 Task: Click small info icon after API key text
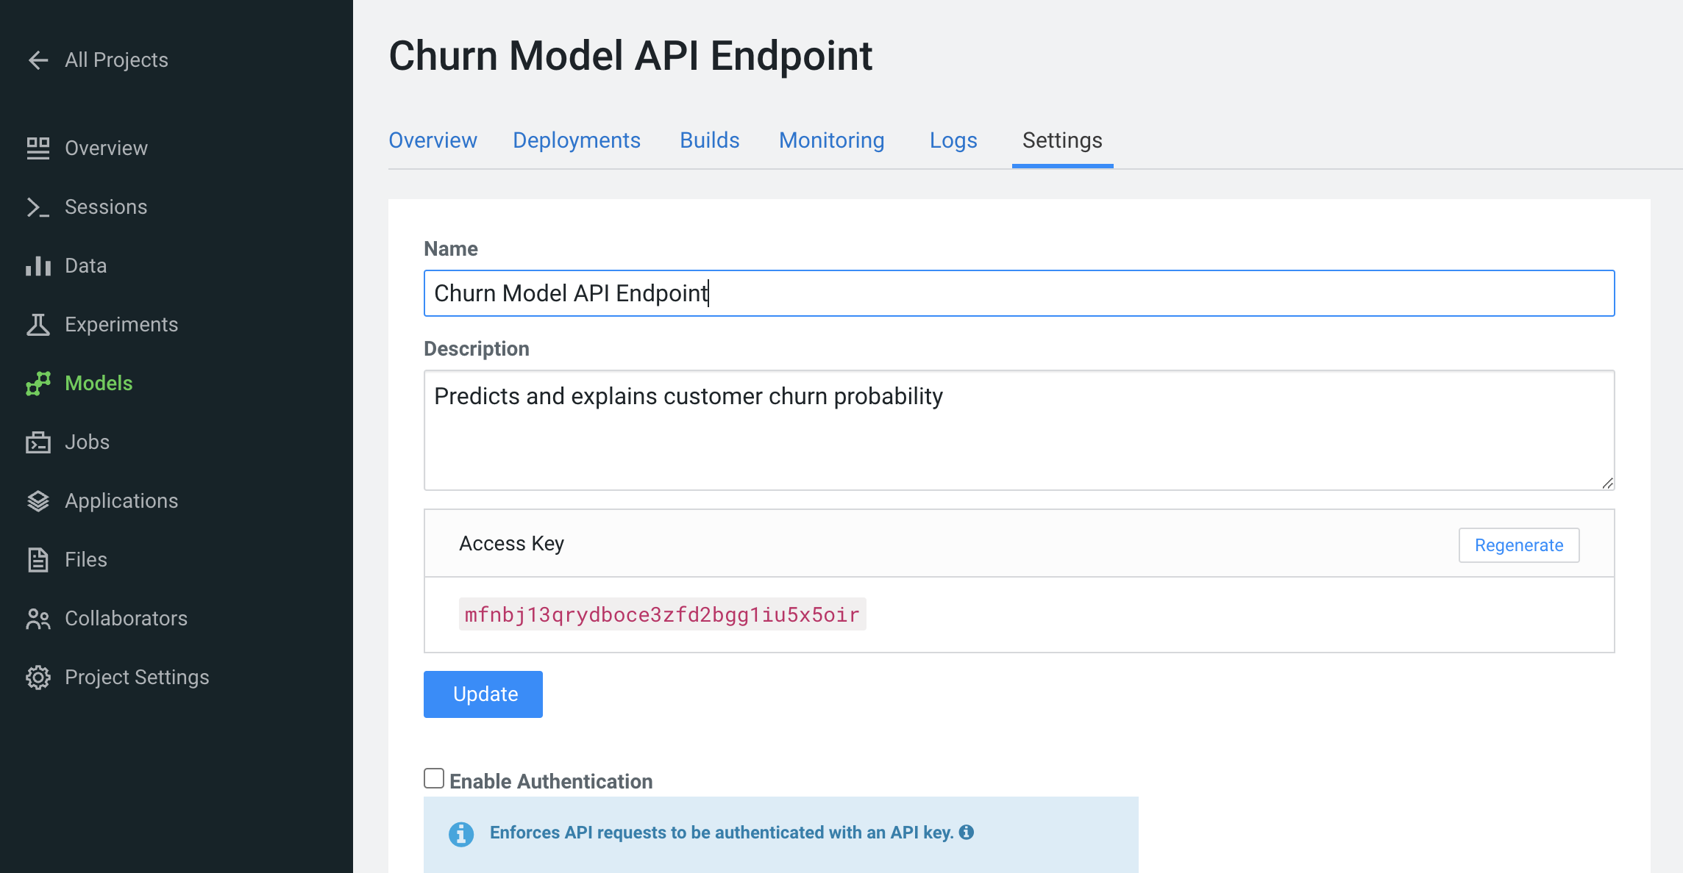click(967, 832)
